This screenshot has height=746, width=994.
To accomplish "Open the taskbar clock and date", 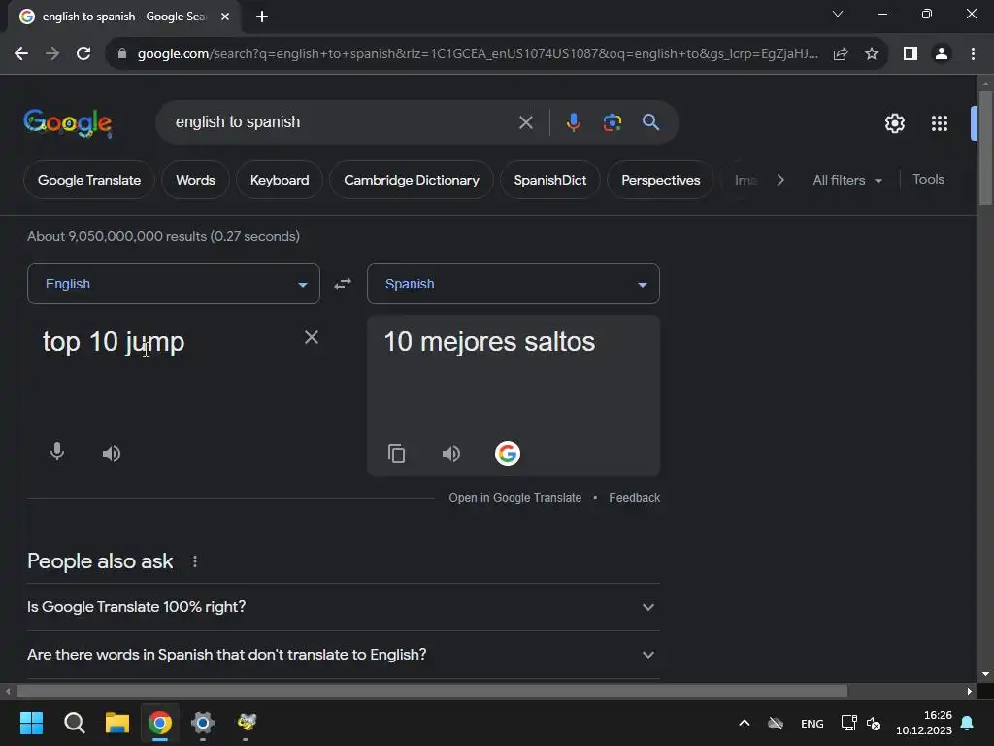I will tap(924, 723).
